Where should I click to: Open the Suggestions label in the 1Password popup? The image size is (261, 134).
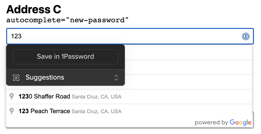pos(45,77)
